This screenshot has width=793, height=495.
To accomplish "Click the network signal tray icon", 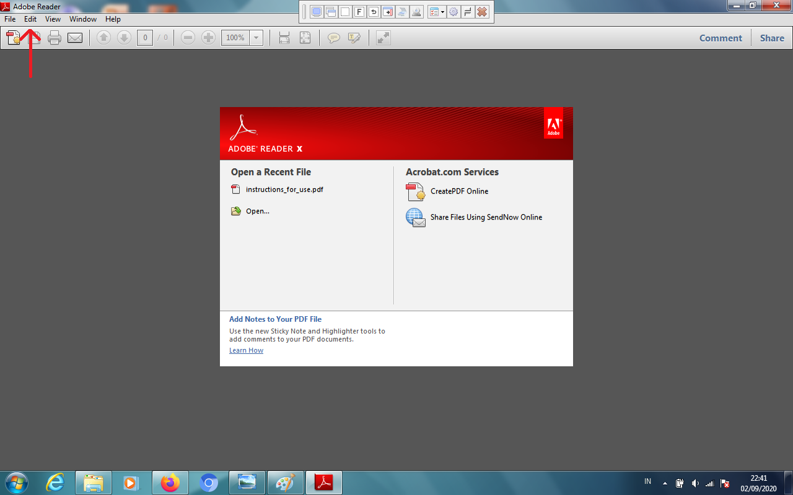I will (x=710, y=483).
